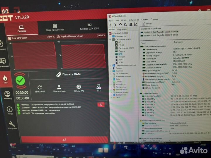The image size is (211, 158).
Task: Click the 10592 MB memory chip icon
Action: [79, 87]
